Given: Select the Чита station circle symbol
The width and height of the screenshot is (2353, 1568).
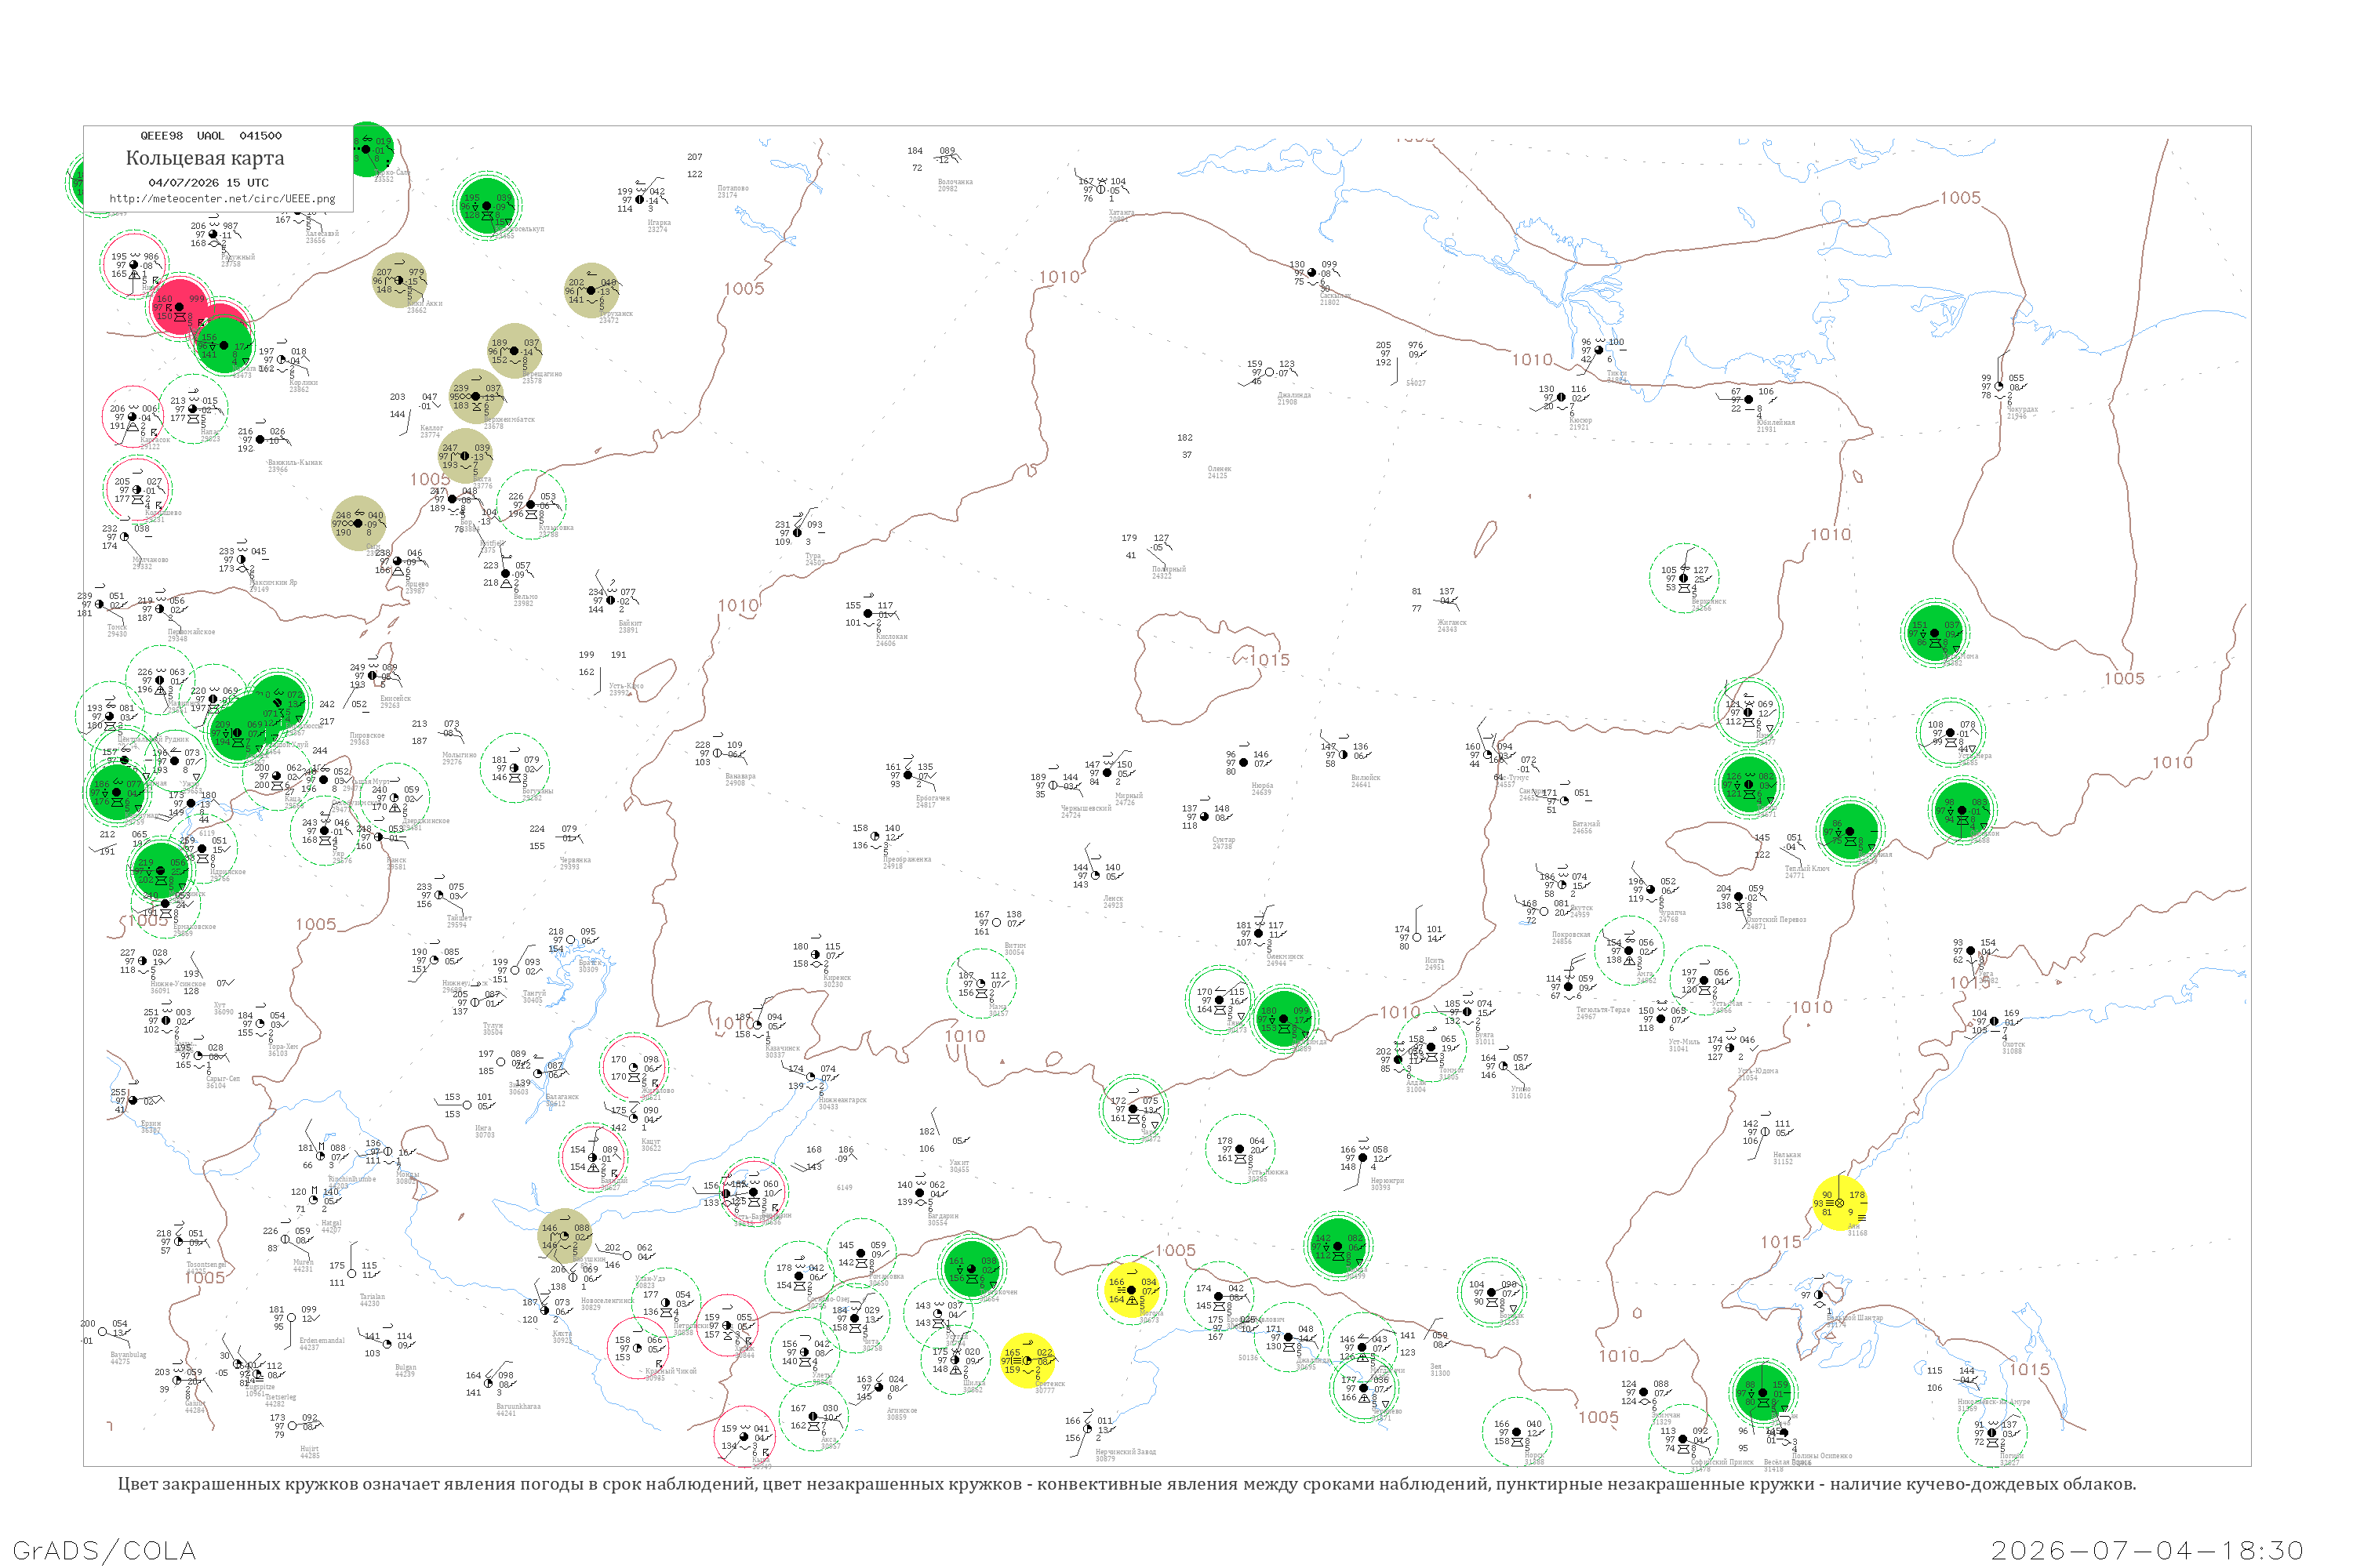Looking at the screenshot, I should click(x=856, y=1319).
